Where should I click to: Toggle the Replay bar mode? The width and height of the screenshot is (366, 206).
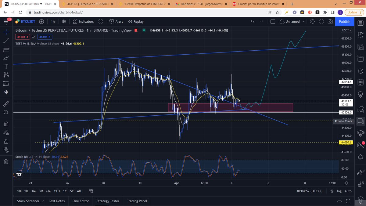point(136,22)
